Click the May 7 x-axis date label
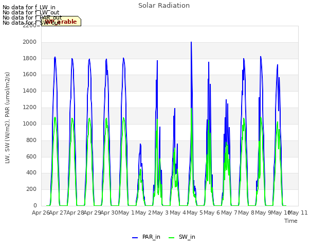This screenshot has height=247, width=329. point(229,213)
